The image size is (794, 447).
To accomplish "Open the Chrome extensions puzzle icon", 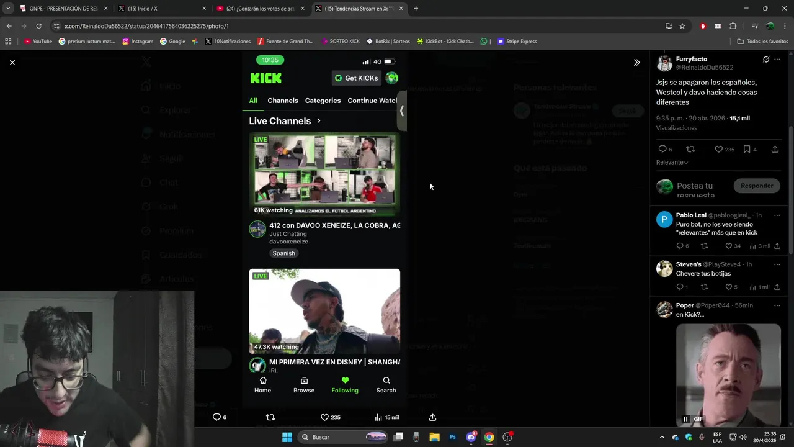I will [x=733, y=26].
